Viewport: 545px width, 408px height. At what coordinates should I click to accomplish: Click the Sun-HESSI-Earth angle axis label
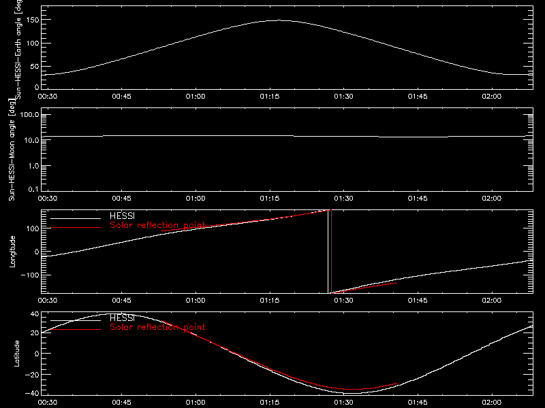18,50
